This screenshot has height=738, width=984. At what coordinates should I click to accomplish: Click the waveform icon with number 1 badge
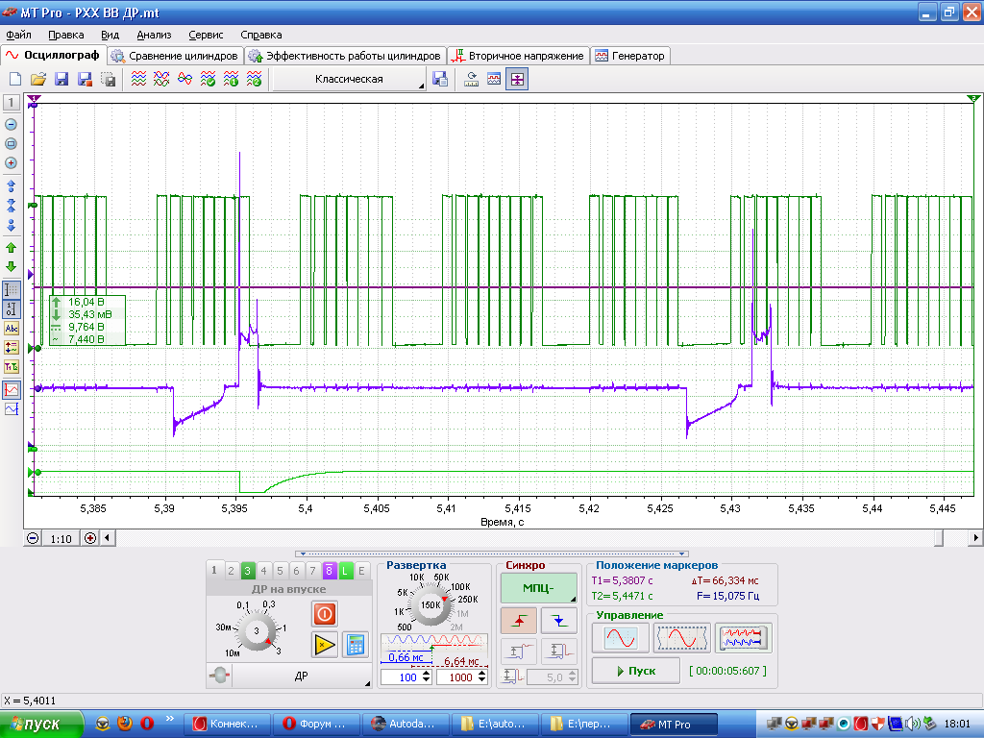(x=231, y=79)
